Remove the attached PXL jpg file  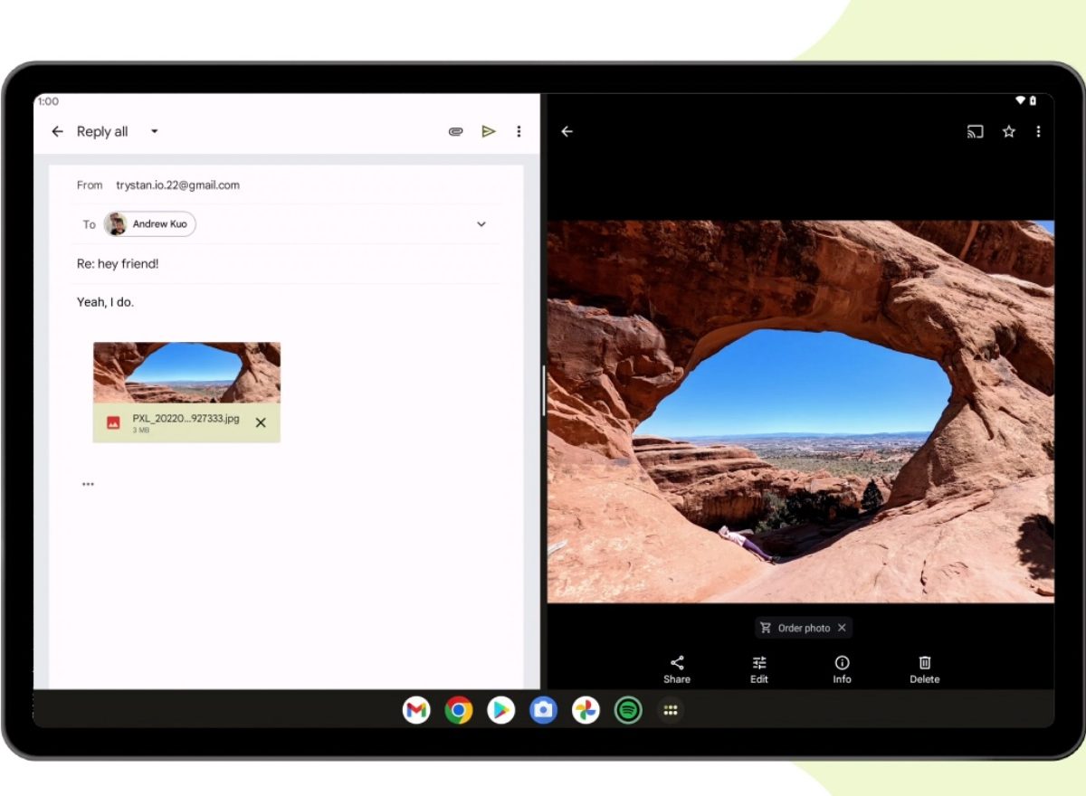261,422
